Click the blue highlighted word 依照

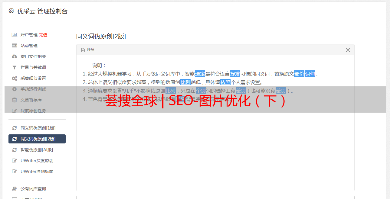pos(225,82)
